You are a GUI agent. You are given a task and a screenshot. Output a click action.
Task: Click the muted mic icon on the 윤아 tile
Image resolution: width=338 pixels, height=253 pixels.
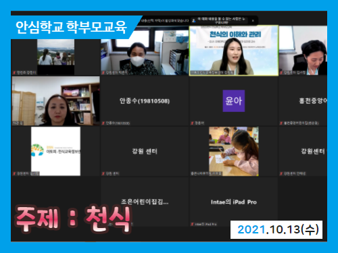point(192,123)
